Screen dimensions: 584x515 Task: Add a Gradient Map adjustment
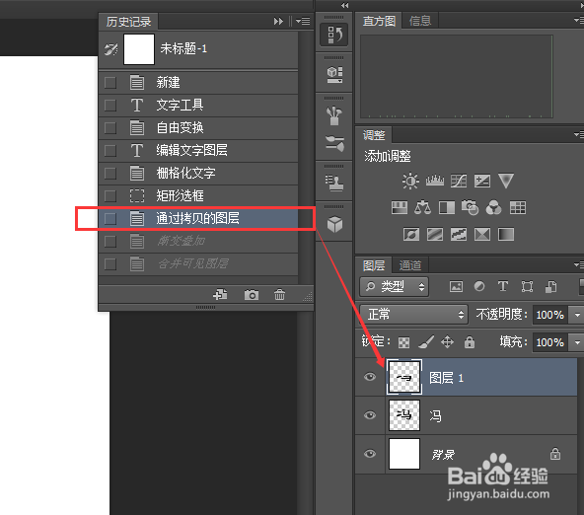tap(506, 235)
